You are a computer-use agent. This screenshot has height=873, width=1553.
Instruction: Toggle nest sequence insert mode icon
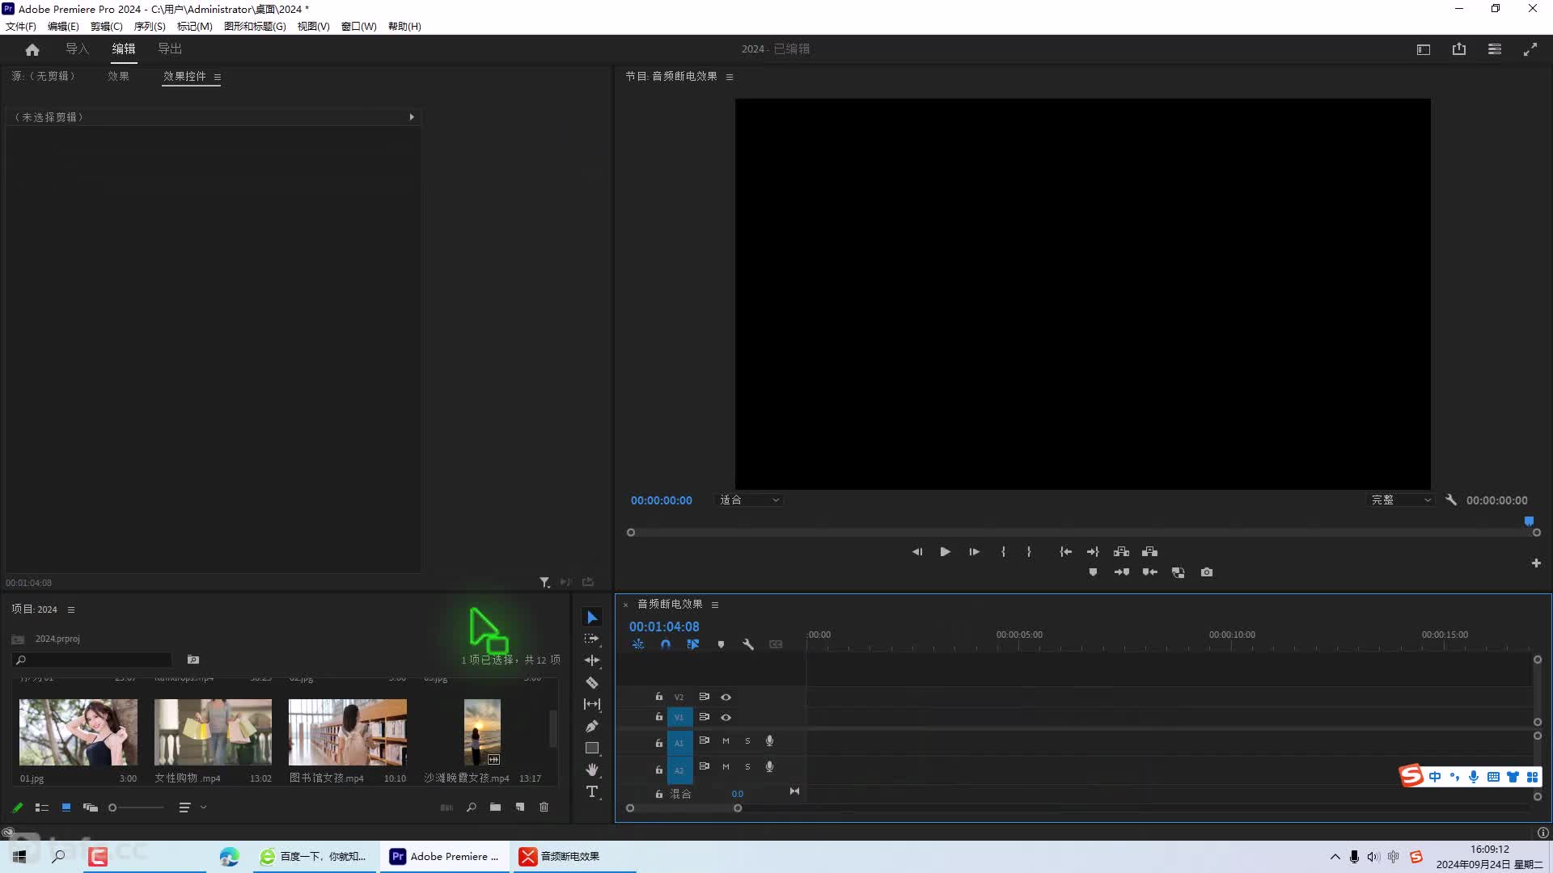point(638,645)
